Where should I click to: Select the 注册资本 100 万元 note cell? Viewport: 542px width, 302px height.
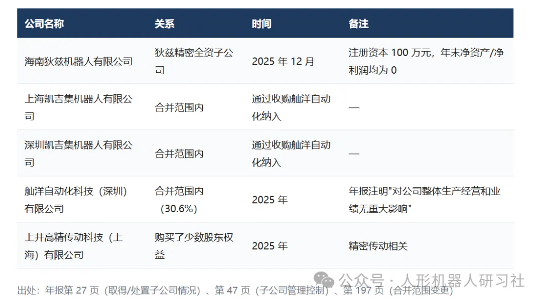point(426,62)
